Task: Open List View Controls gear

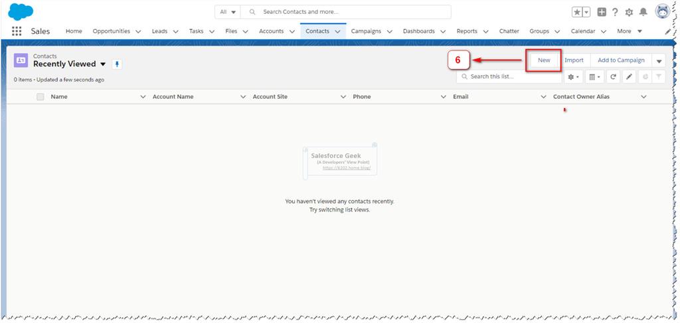Action: [x=573, y=77]
